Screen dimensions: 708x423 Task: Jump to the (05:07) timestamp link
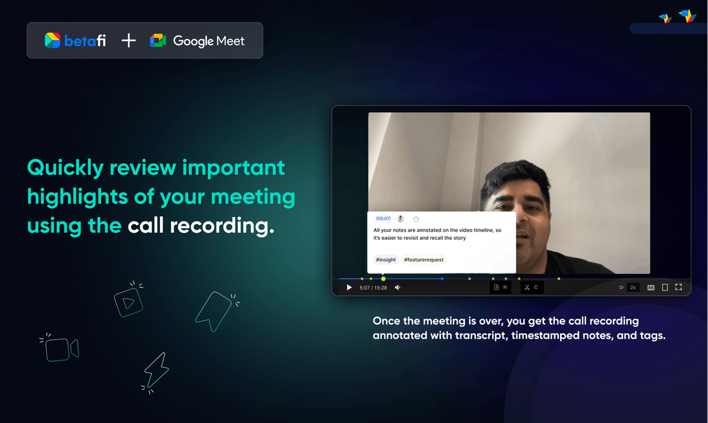pyautogui.click(x=383, y=219)
